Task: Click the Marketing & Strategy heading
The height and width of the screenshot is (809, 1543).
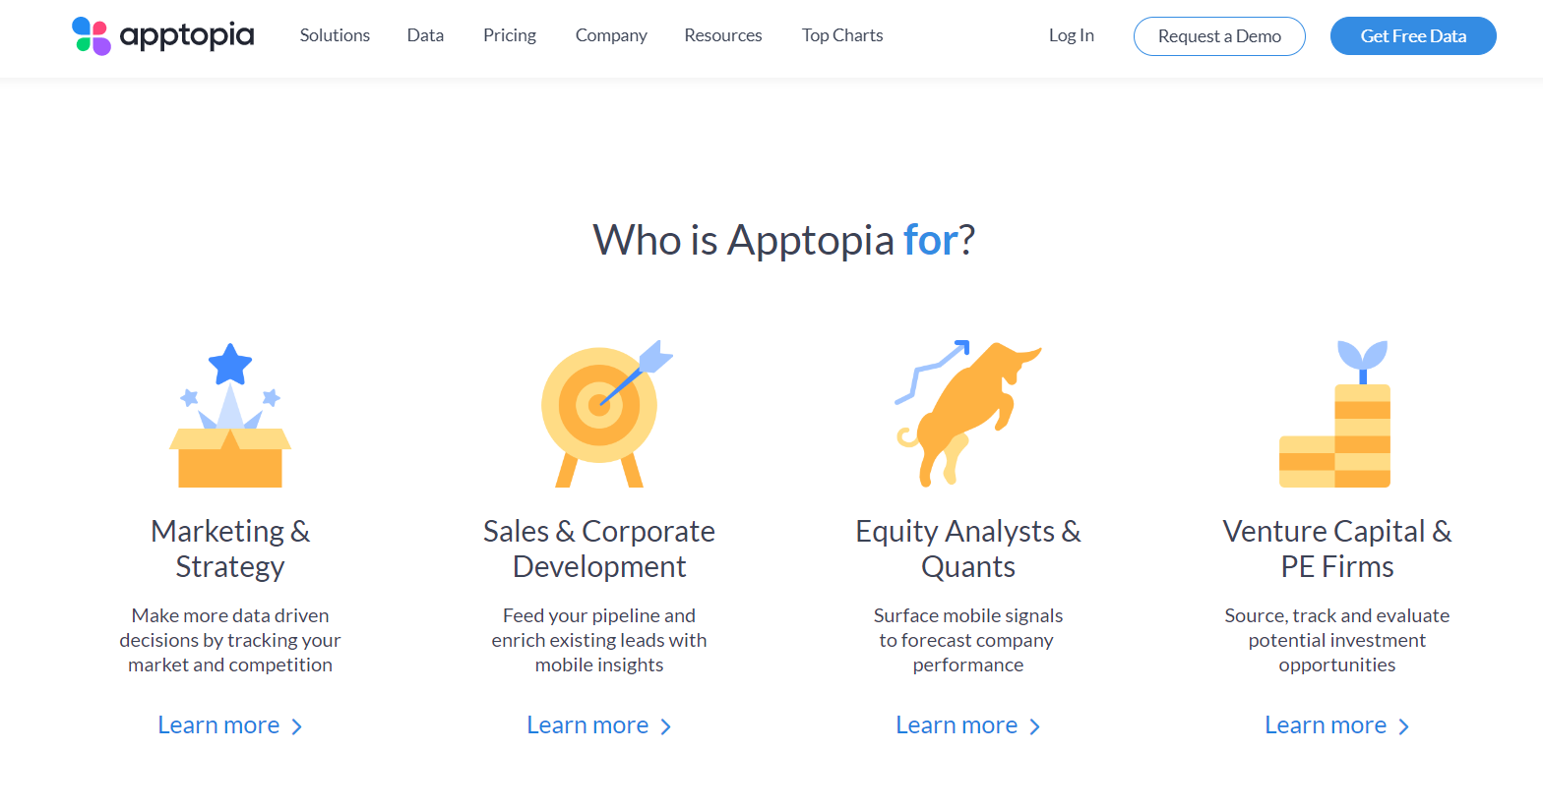Action: click(x=230, y=549)
